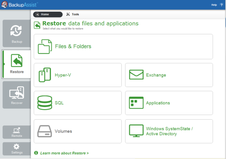This screenshot has height=159, width=226.
Task: Choose Exchange restore option
Action: (x=169, y=75)
